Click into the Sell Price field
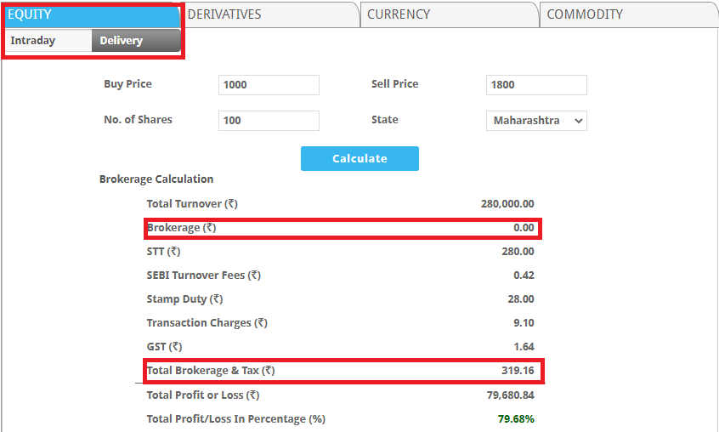 (536, 85)
